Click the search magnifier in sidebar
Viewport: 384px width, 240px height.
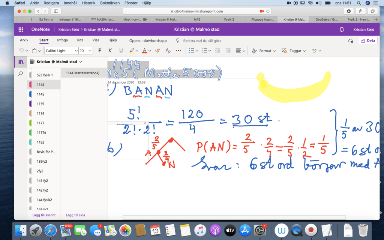[21, 74]
